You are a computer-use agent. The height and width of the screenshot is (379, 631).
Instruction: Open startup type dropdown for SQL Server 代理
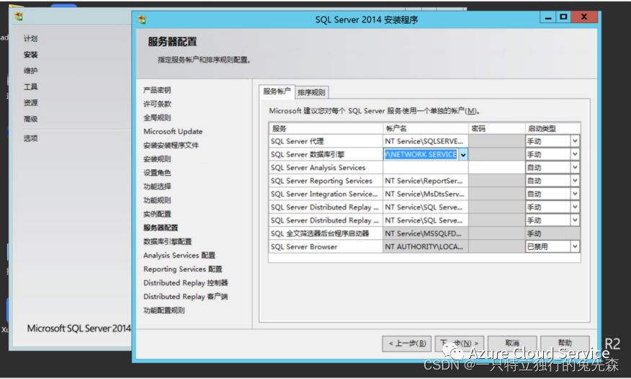pos(575,141)
